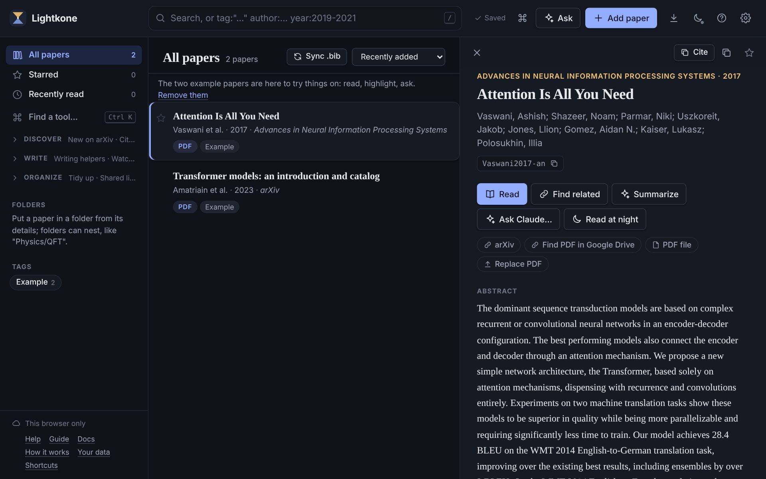Click PDF badge on the Amatriain paper
766x479 pixels.
tap(185, 207)
